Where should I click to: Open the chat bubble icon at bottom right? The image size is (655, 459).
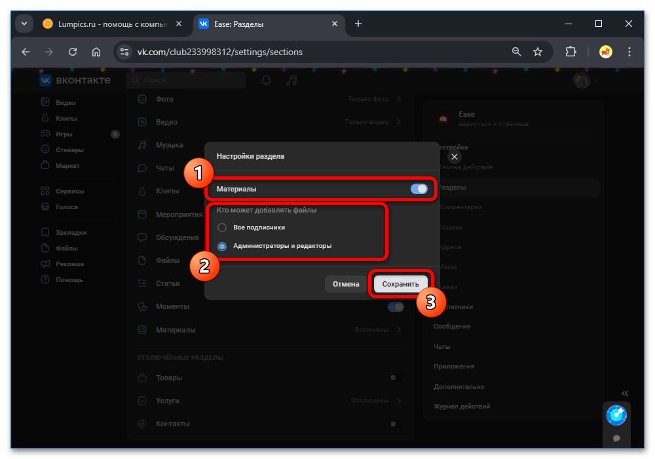[616, 438]
